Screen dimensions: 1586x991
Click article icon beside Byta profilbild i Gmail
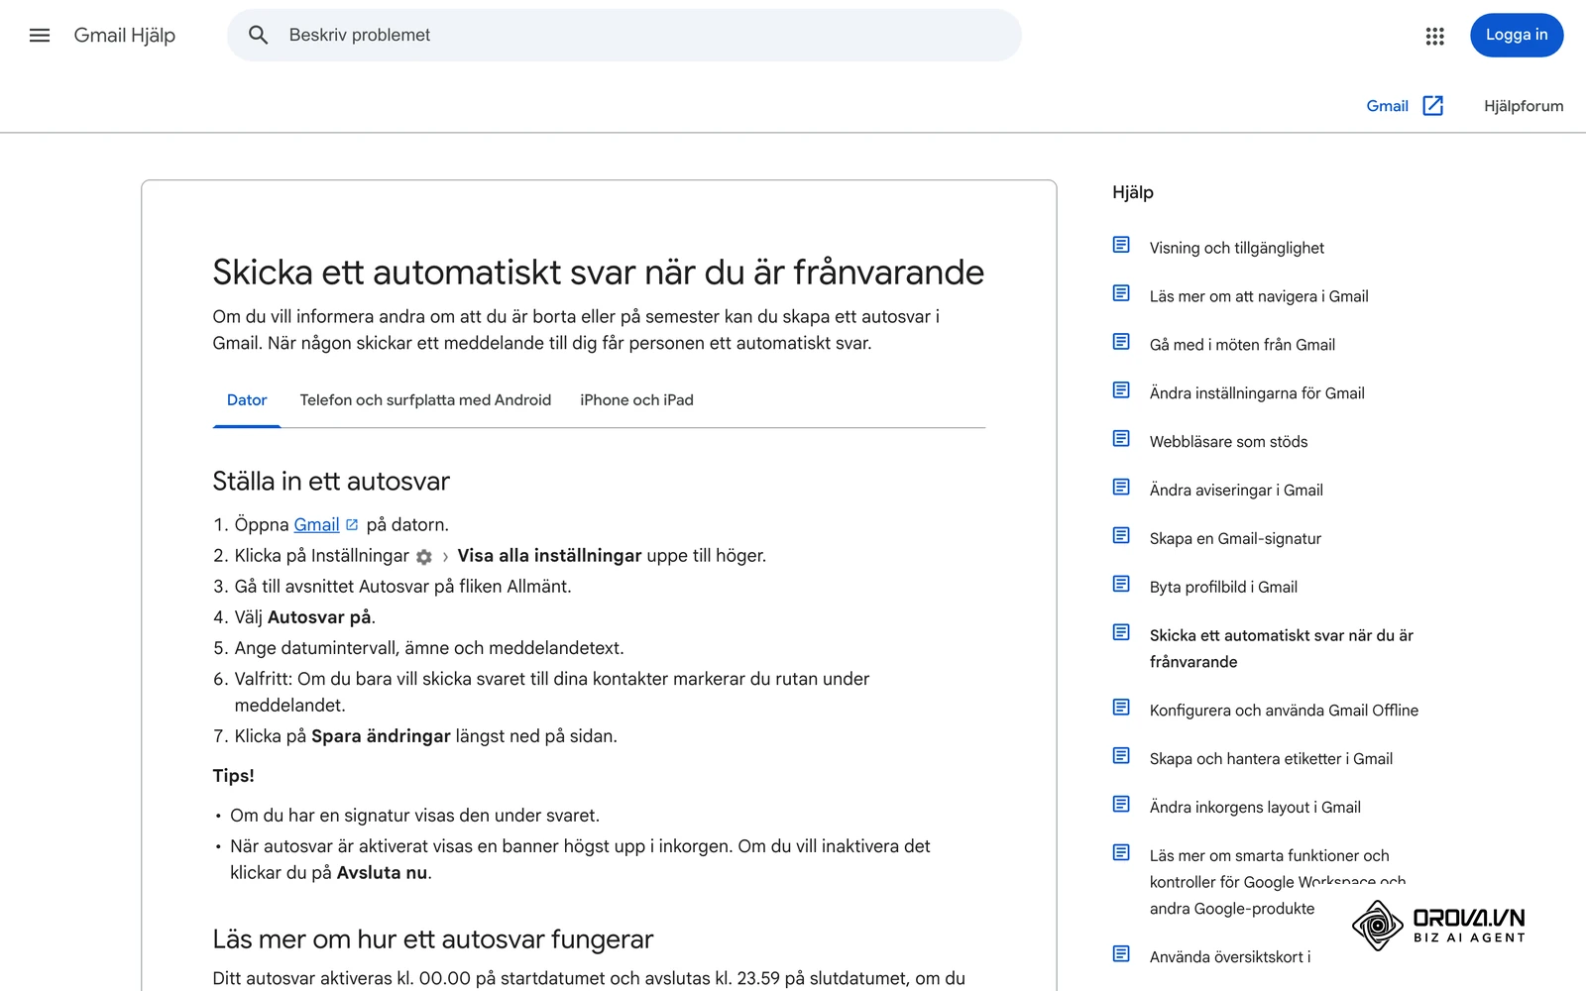tap(1121, 585)
